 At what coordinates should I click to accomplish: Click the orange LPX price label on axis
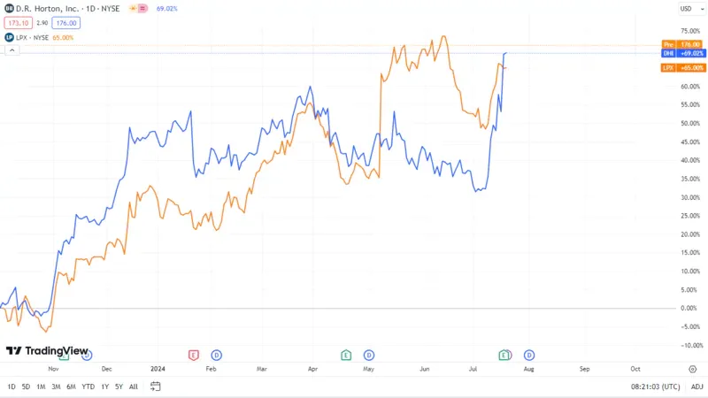coord(683,68)
